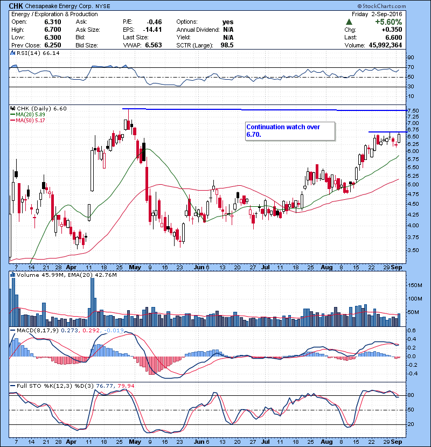The height and width of the screenshot is (447, 431).
Task: Select the Energy / Exploration & Production sector text
Action: coord(54,14)
